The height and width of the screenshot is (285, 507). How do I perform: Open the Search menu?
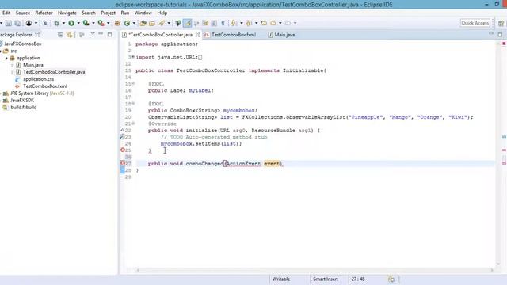(x=89, y=13)
